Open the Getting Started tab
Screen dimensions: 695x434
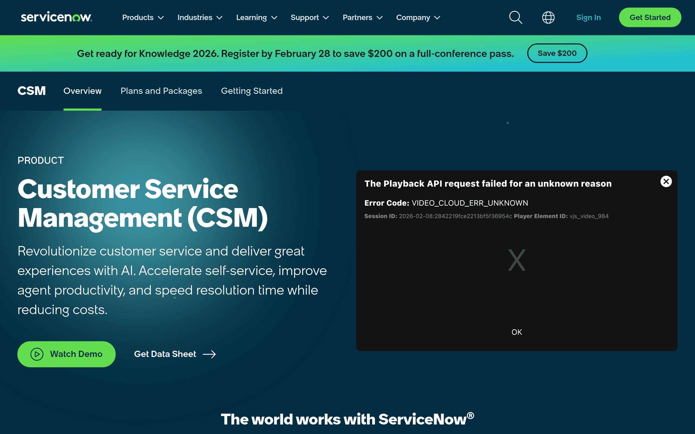(x=252, y=91)
